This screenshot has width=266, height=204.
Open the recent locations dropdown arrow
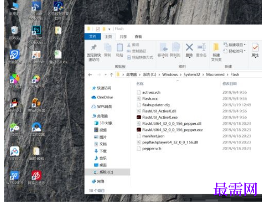coord(106,75)
